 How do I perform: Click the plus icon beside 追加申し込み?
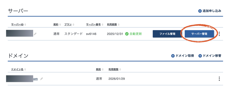(x=200, y=11)
